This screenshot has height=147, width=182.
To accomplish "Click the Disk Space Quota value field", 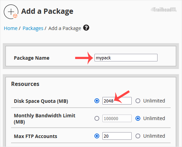I will pos(117,101).
